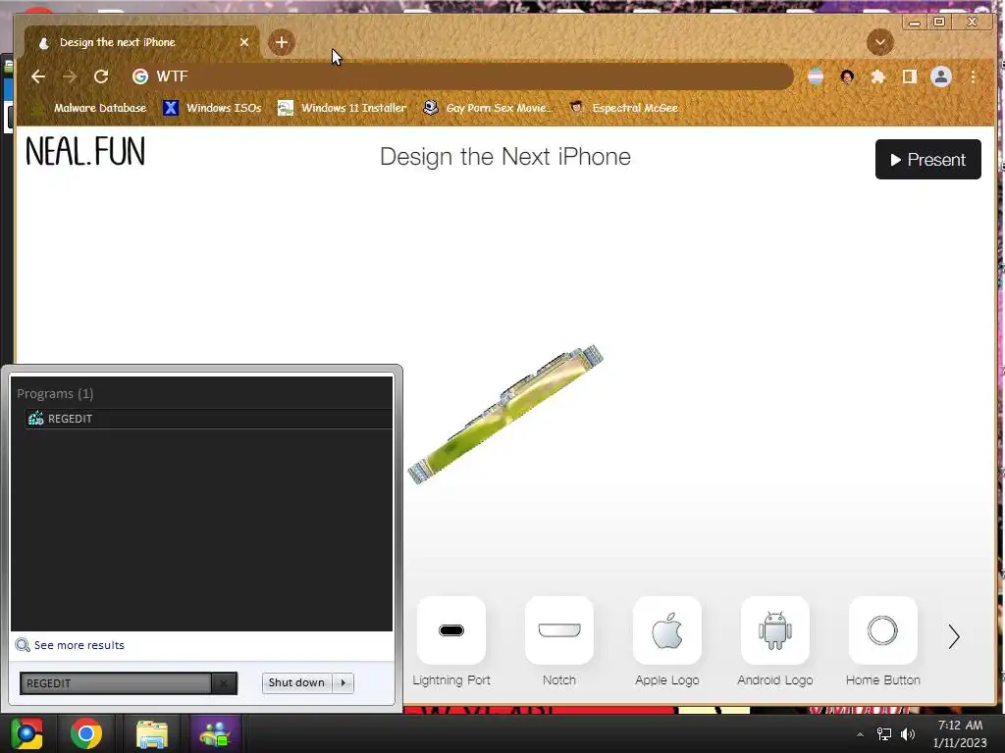Open the volume tray icon

(908, 734)
